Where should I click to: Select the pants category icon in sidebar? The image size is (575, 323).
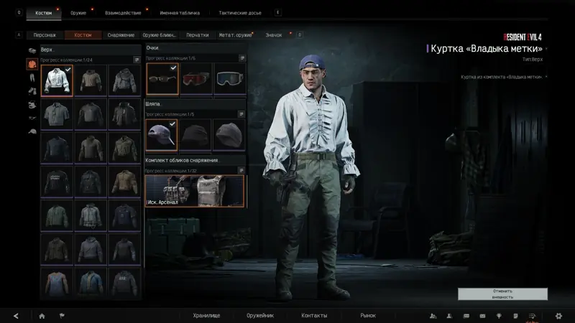tap(32, 78)
